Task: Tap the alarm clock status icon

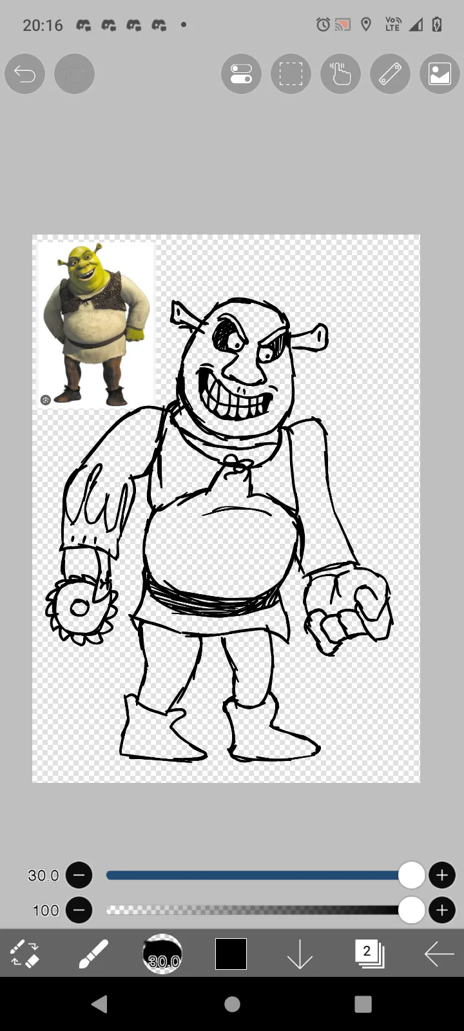Action: pyautogui.click(x=323, y=25)
